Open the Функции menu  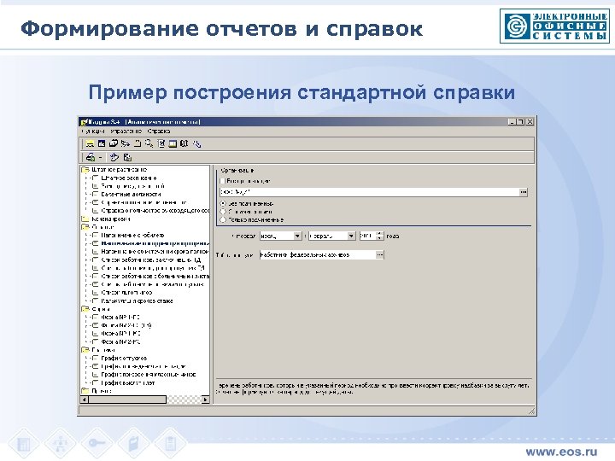click(x=93, y=131)
